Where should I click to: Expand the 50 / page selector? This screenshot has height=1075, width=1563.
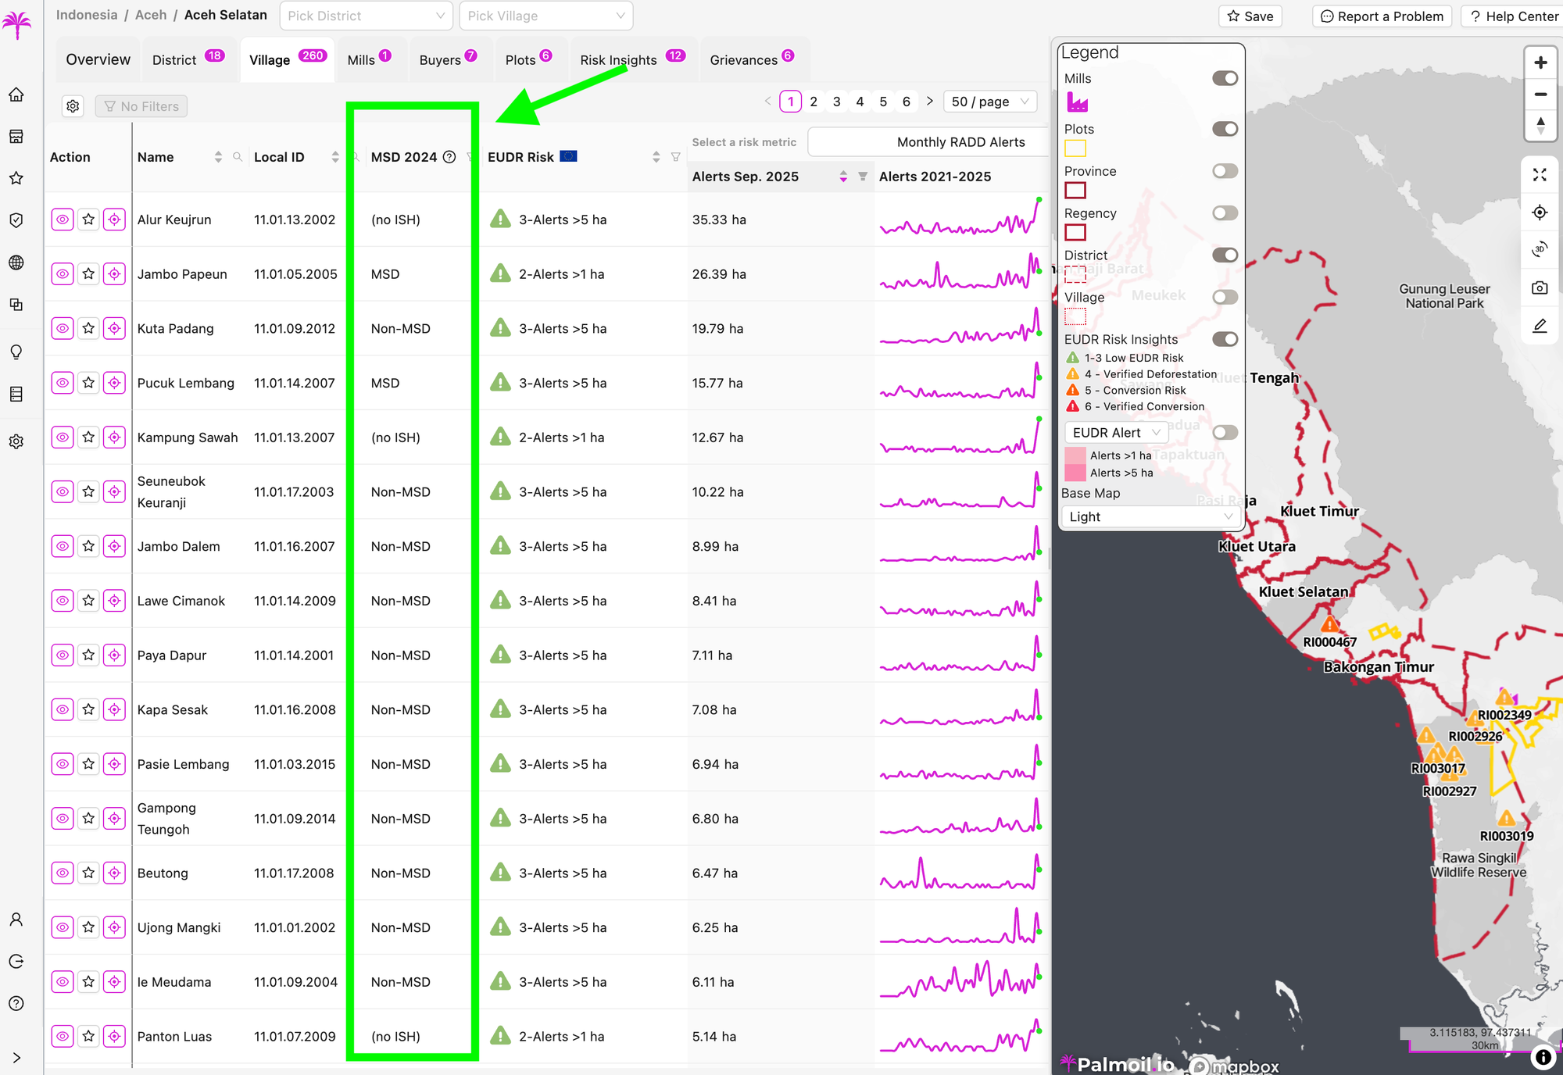click(x=990, y=102)
